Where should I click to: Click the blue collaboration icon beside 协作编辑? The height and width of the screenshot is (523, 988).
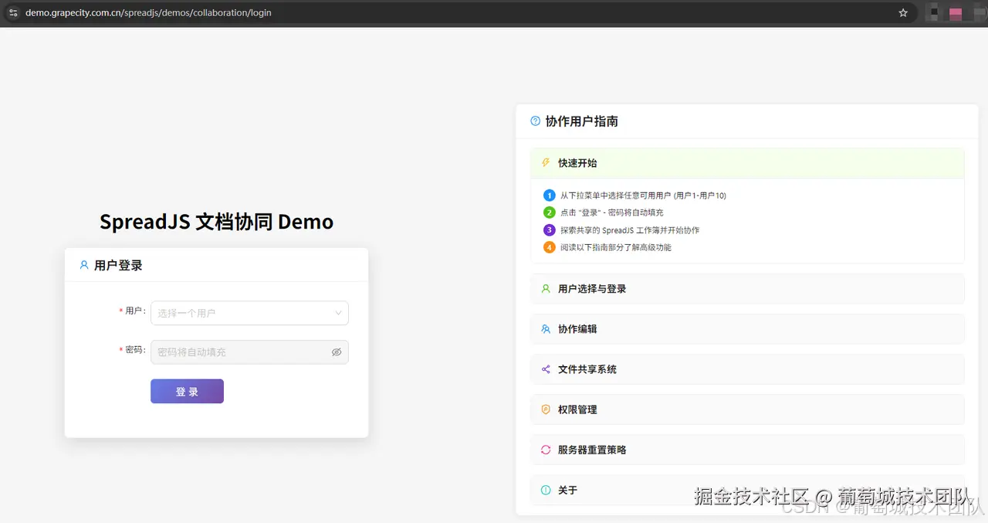click(546, 328)
